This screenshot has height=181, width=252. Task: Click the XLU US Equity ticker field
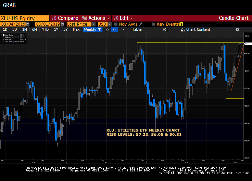pos(25,18)
